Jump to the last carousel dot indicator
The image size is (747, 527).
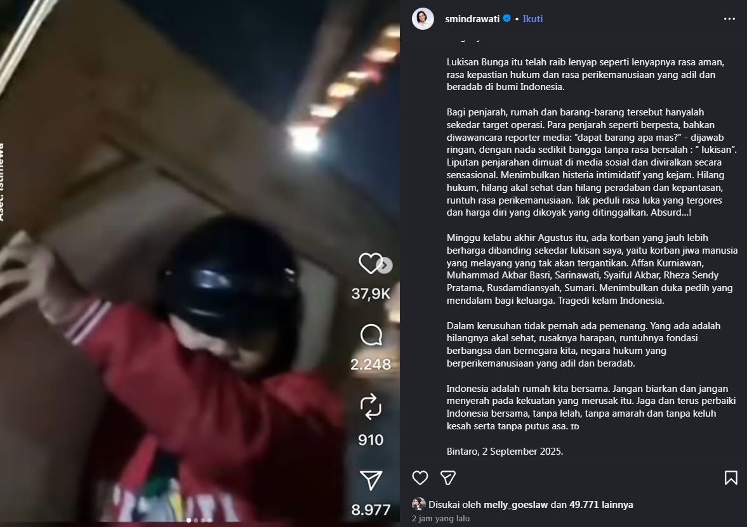(x=209, y=520)
